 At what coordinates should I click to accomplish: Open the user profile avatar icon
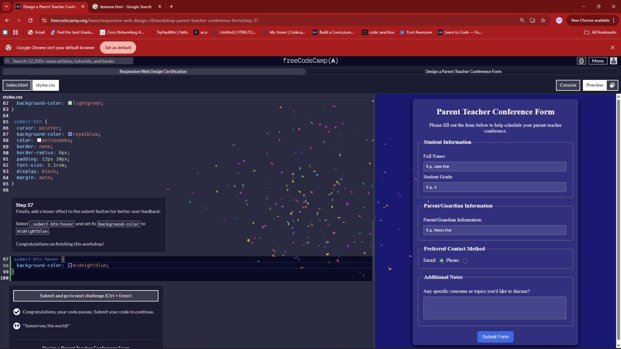coord(613,61)
